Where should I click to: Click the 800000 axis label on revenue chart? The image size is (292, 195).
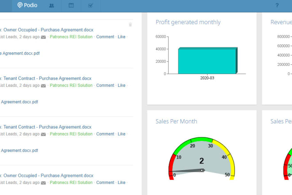(284, 37)
